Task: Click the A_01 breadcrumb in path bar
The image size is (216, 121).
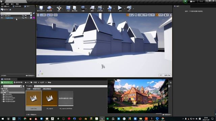Action: coord(42,82)
